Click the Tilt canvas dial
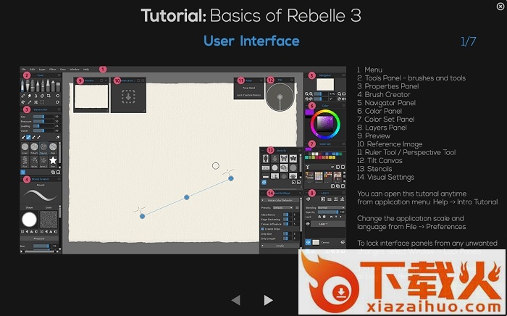 tap(280, 97)
